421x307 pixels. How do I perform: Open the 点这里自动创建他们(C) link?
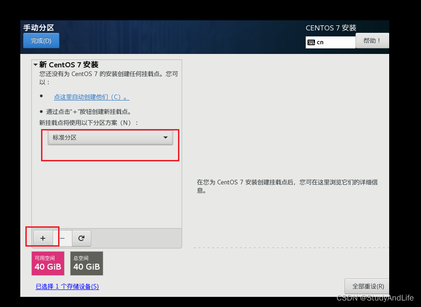91,97
